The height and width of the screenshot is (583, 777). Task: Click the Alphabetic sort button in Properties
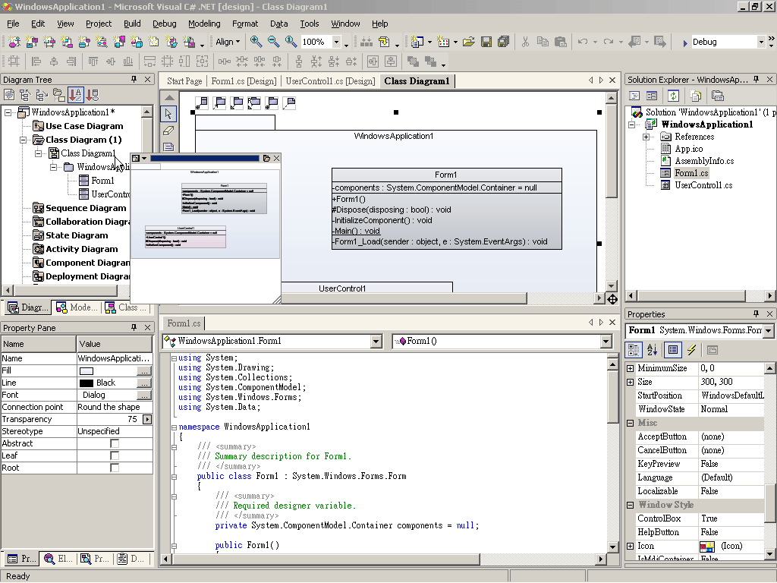tap(652, 350)
